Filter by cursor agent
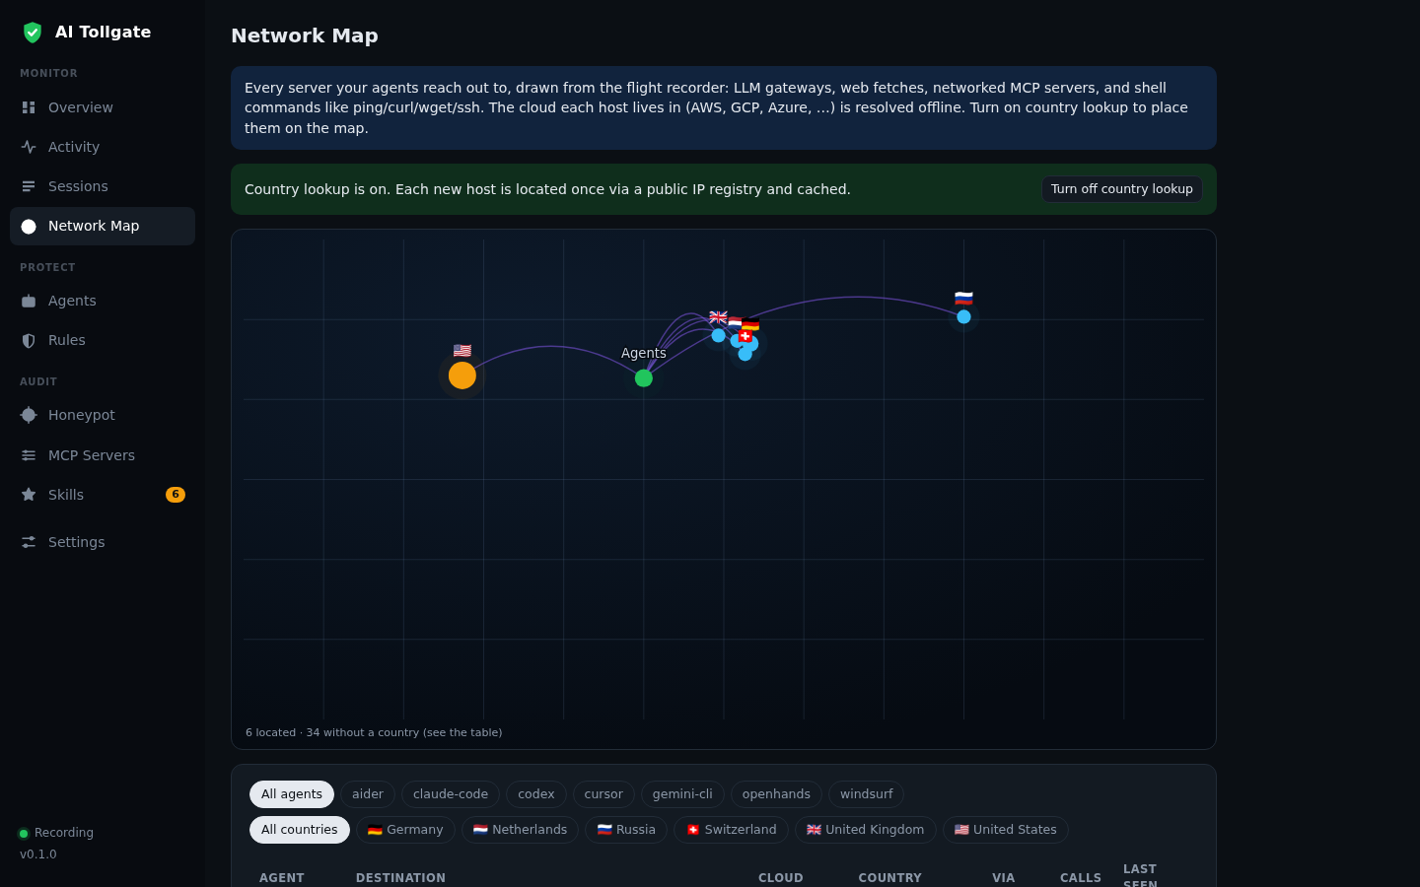 pos(603,794)
